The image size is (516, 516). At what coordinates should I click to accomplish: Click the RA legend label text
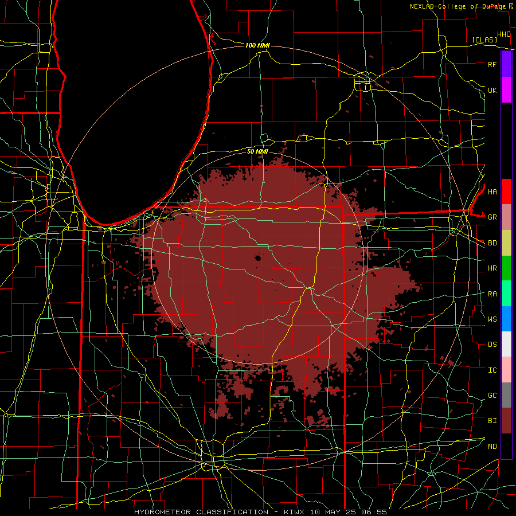pos(492,294)
